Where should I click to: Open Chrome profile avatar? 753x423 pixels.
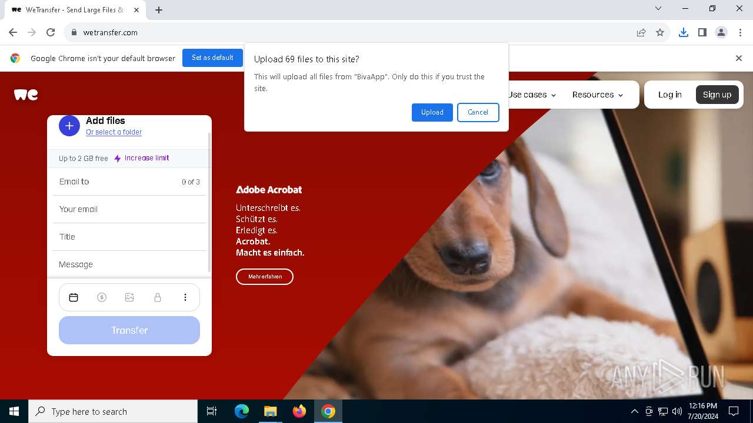(x=721, y=32)
